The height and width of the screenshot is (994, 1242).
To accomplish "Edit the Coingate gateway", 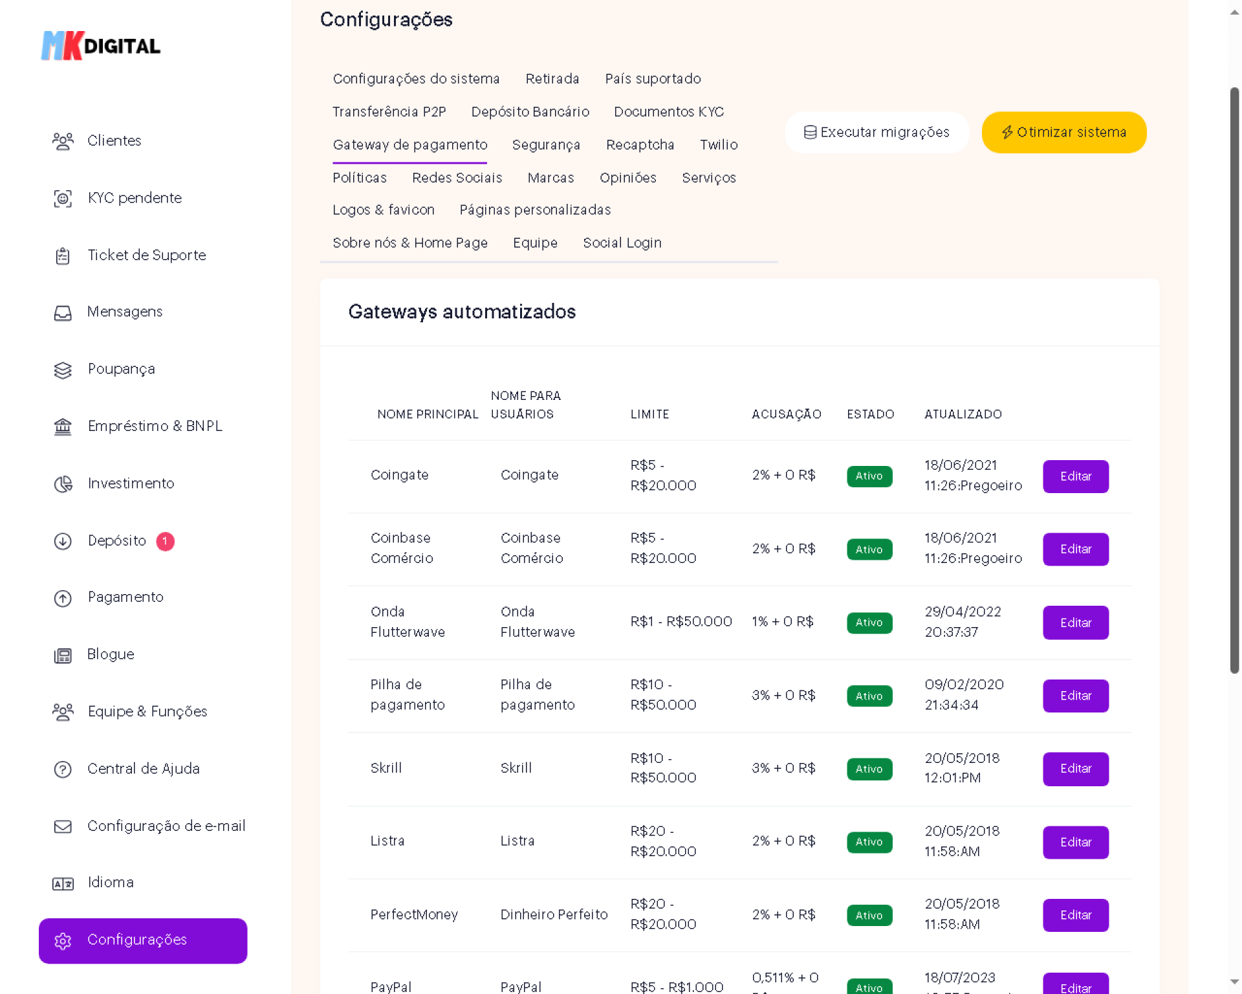I will point(1075,476).
